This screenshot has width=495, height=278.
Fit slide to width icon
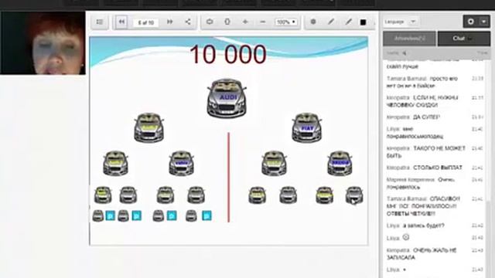pos(210,22)
